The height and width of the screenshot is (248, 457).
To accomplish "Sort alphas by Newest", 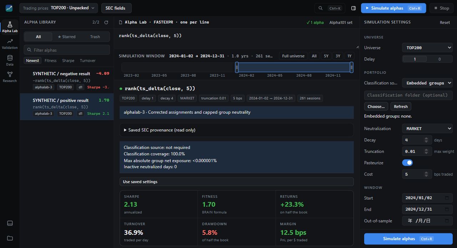I will point(32,61).
